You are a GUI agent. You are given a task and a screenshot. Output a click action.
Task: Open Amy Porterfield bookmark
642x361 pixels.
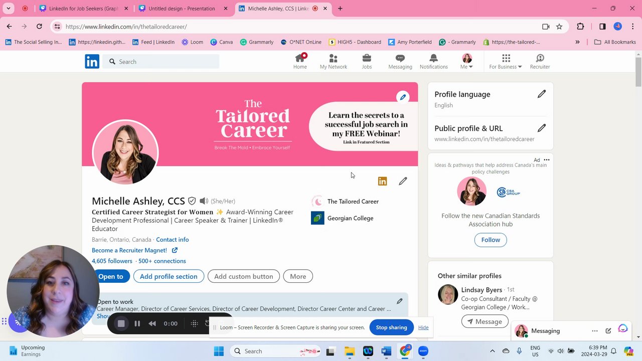point(409,42)
